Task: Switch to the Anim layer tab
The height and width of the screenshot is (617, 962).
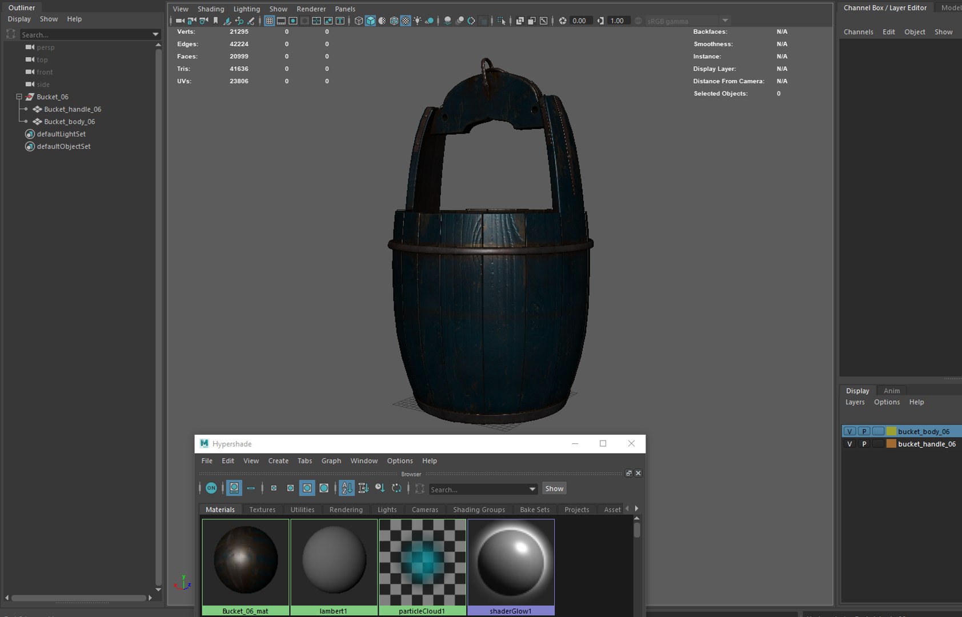Action: 892,391
